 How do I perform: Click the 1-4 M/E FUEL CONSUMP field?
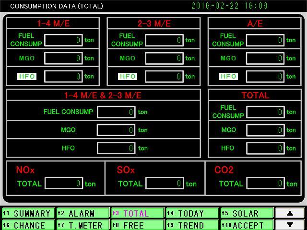click(63, 40)
